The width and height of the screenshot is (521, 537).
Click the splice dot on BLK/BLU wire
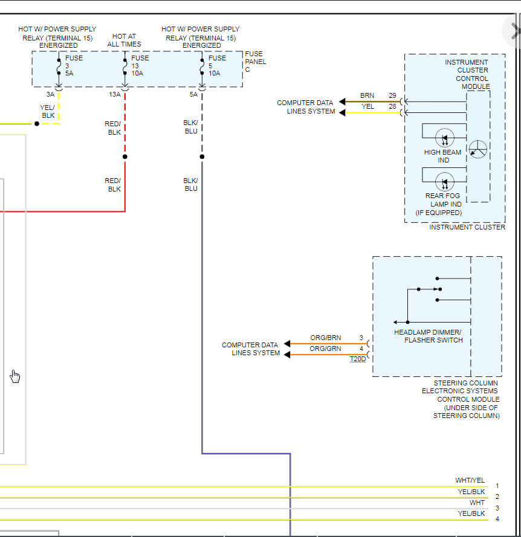[202, 157]
